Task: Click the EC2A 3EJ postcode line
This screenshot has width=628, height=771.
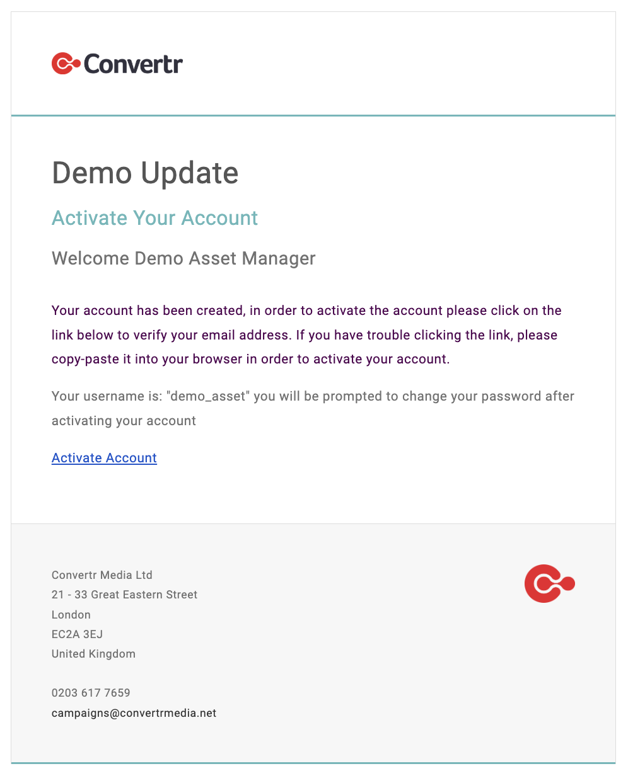Action: pos(77,634)
